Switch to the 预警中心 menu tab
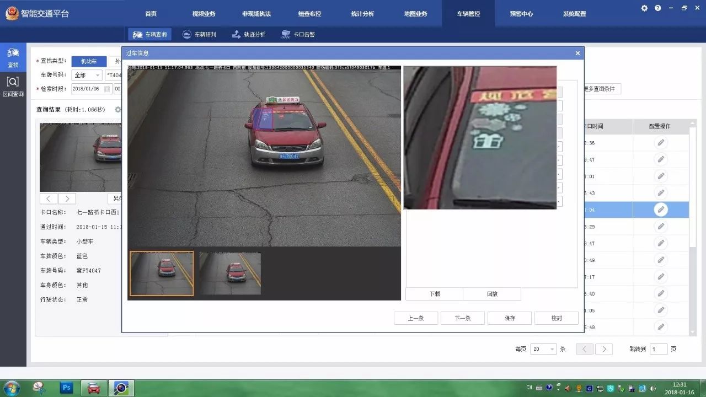 521,13
